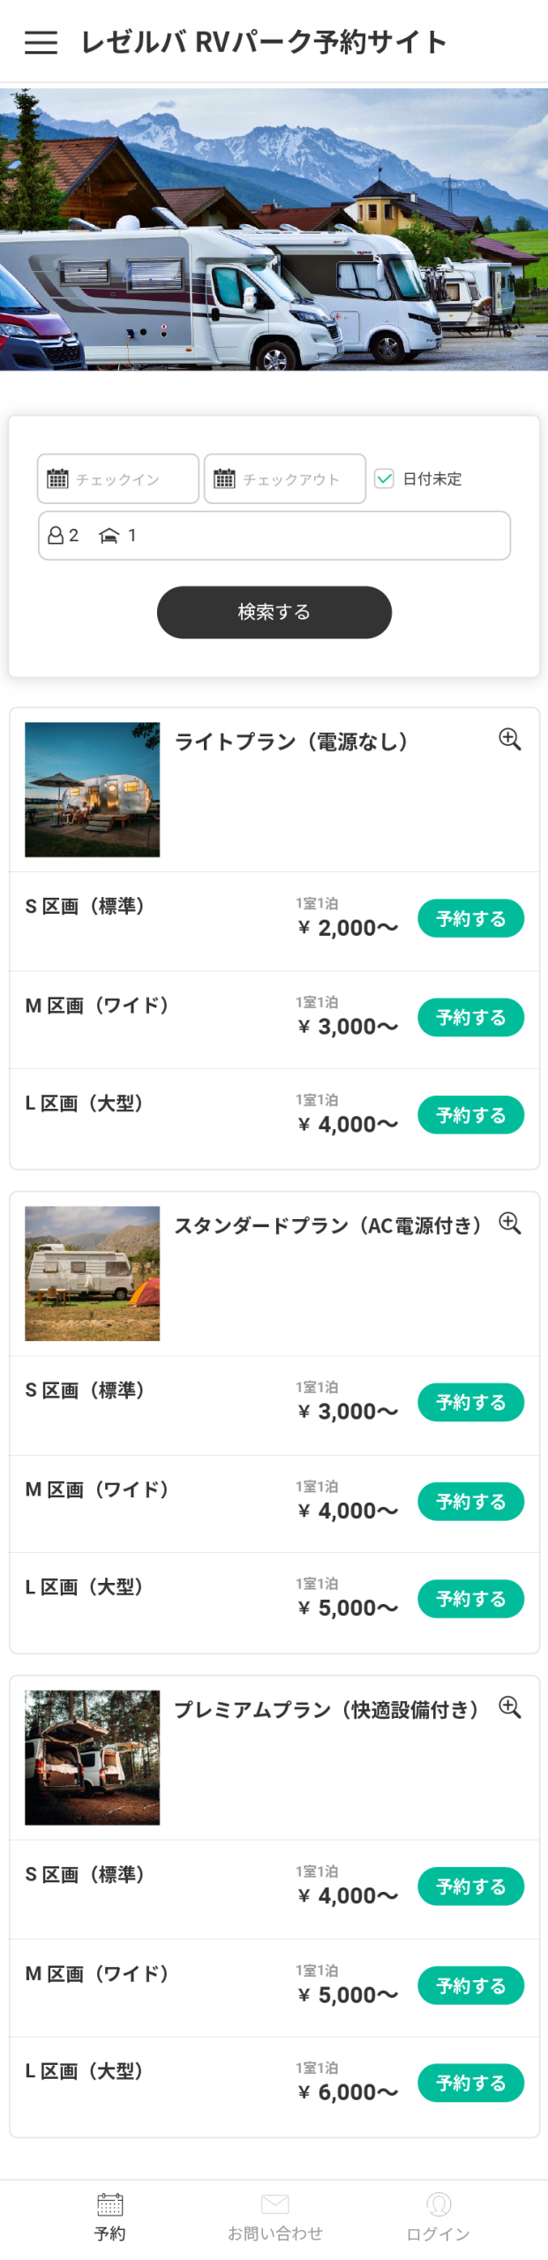Click the プレミアムプラン thumbnail photo
The image size is (548, 2260).
[93, 1757]
